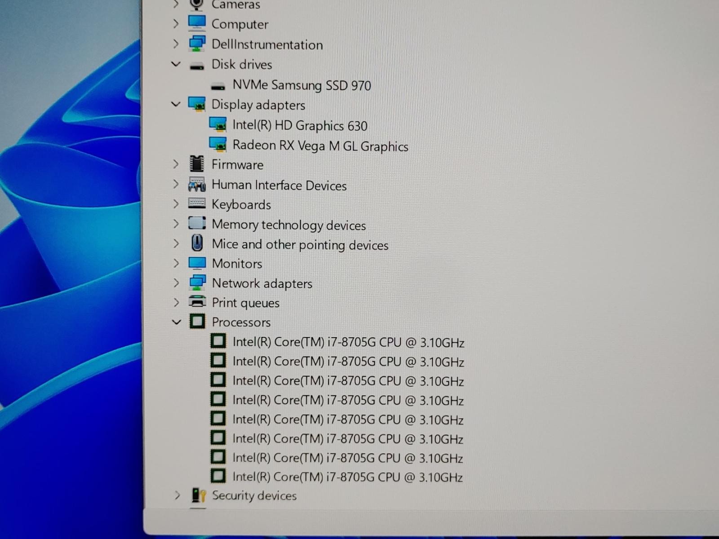Viewport: 719px width, 539px height.
Task: Select the Disk drives label
Action: click(242, 64)
